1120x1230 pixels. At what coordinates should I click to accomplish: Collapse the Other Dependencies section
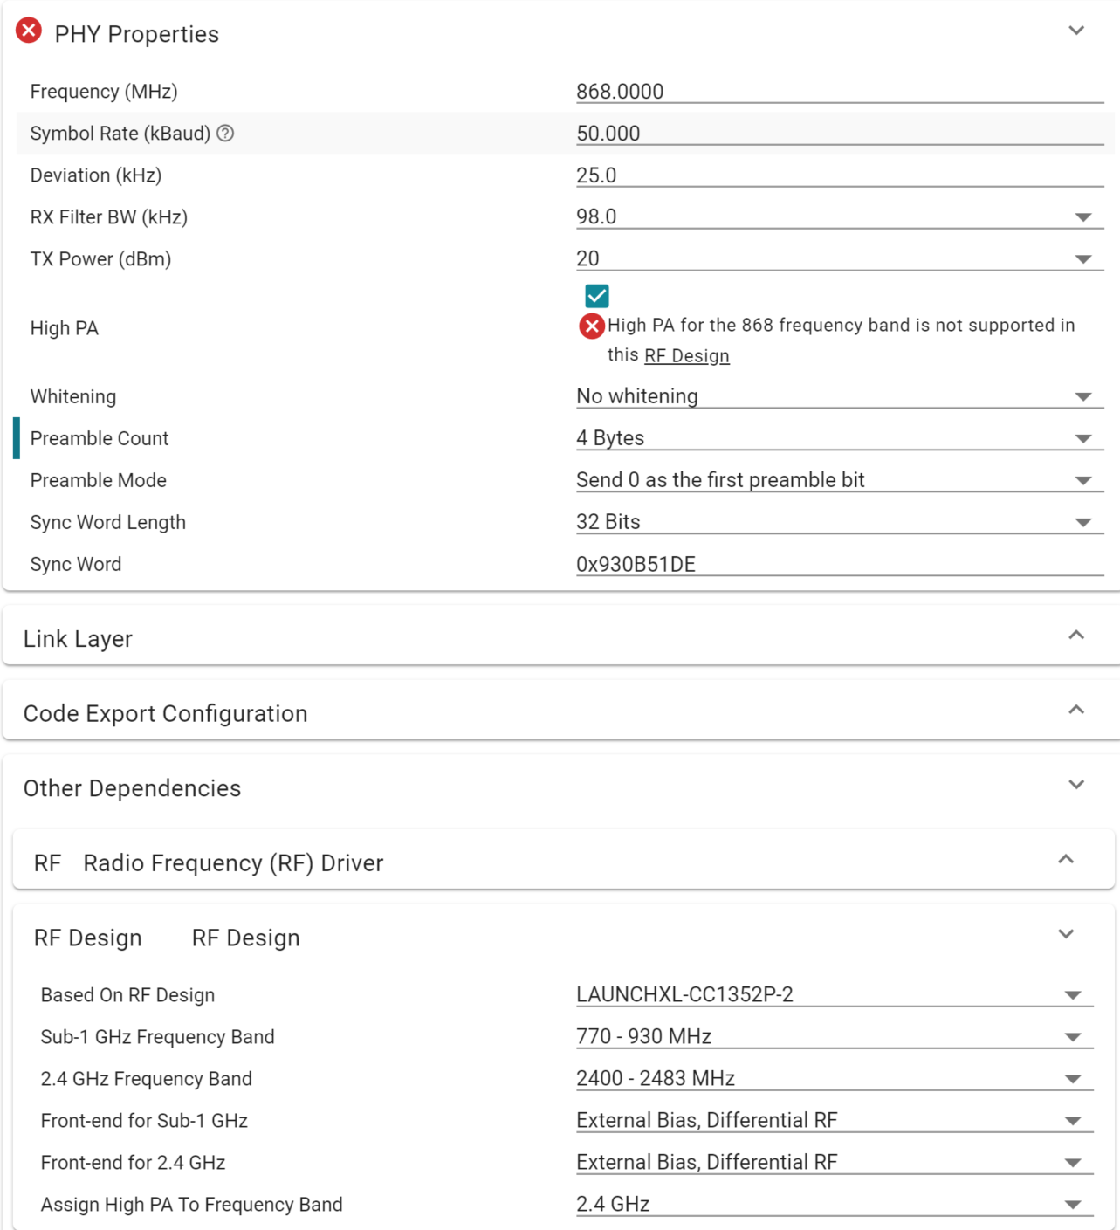point(1076,786)
